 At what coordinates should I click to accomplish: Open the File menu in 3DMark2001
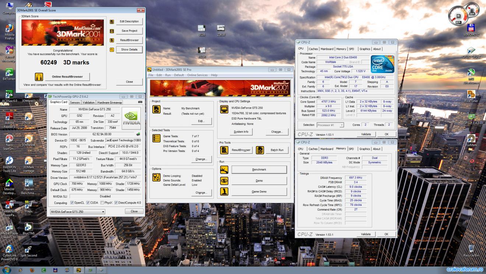coord(151,75)
